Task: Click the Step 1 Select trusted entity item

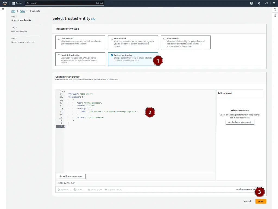Action: tap(21, 18)
